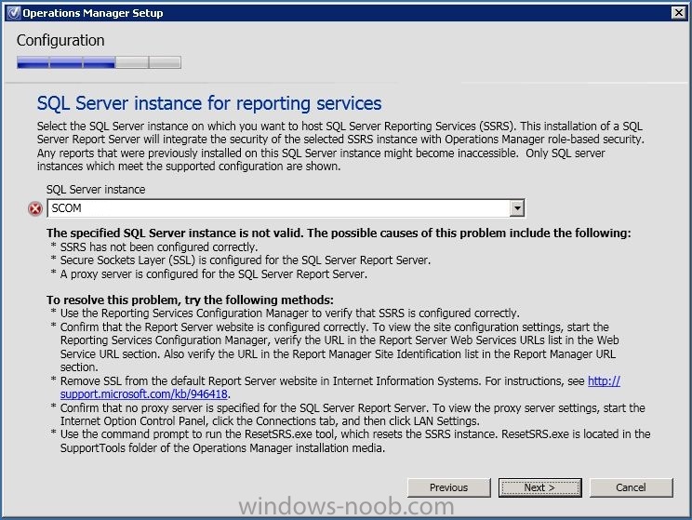Viewport: 692px width, 520px height.
Task: Open the SQL Server instance dropdown arrow
Action: [517, 208]
